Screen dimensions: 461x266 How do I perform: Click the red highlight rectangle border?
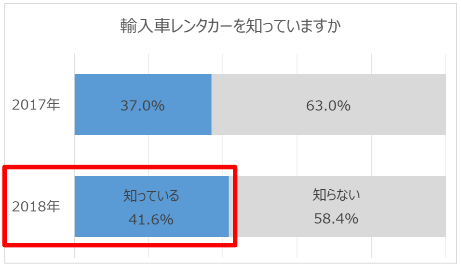[x=120, y=167]
